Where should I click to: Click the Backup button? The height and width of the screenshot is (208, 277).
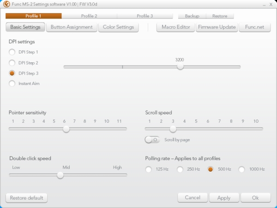coord(192,16)
